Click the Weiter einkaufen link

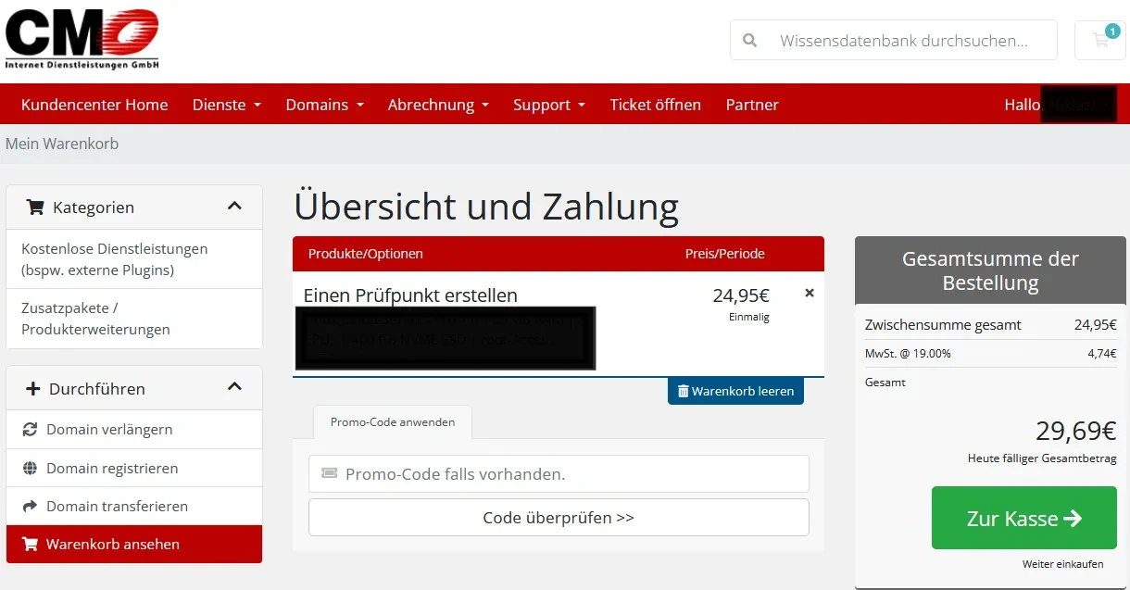pyautogui.click(x=1062, y=564)
